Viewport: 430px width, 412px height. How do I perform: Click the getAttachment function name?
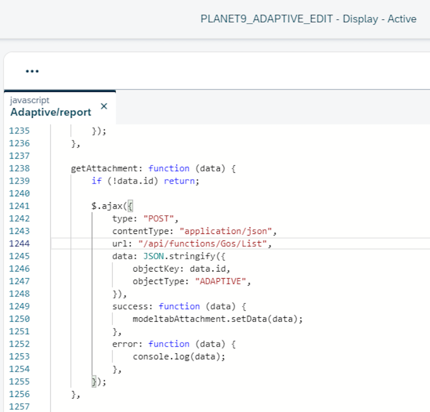[x=104, y=168]
